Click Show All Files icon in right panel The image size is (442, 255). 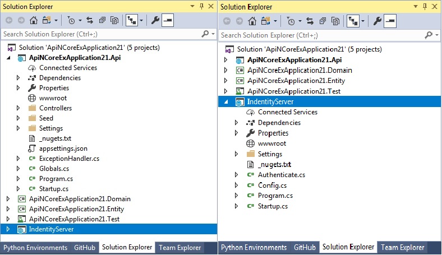coord(333,21)
